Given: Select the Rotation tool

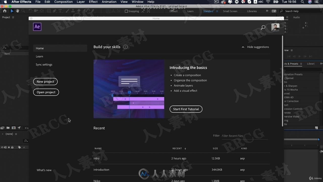Looking at the screenshot, I should pos(30,11).
